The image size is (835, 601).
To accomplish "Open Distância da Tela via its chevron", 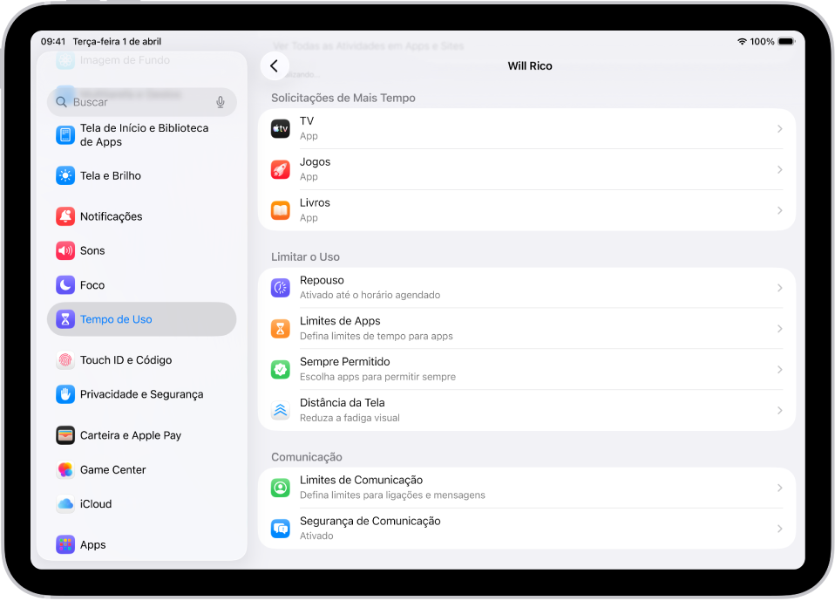I will click(x=779, y=410).
